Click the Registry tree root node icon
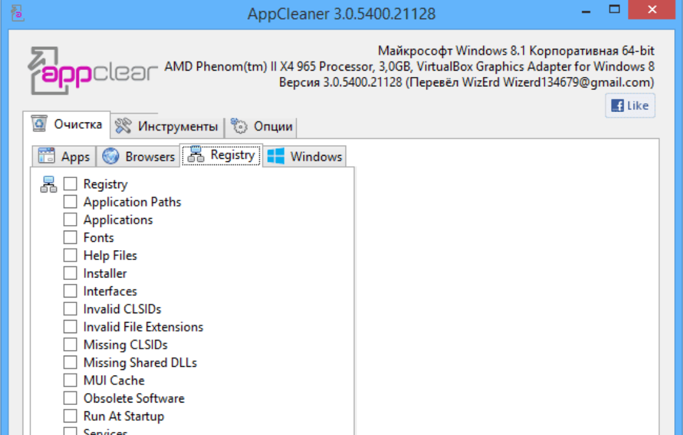The width and height of the screenshot is (683, 435). pyautogui.click(x=48, y=184)
